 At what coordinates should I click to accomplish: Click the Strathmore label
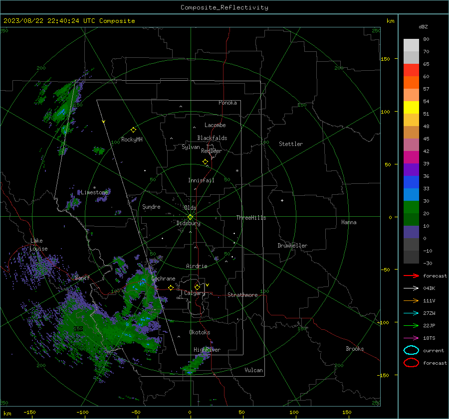click(x=242, y=295)
